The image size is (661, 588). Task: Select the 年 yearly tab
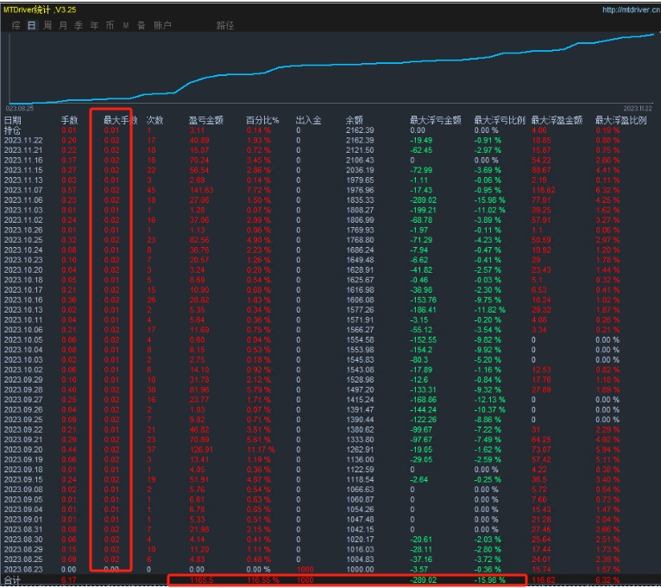pos(94,26)
